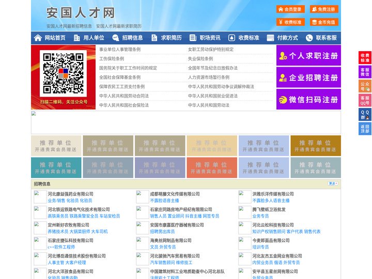
Task: Click the 金币充值 button
Action: (324, 22)
